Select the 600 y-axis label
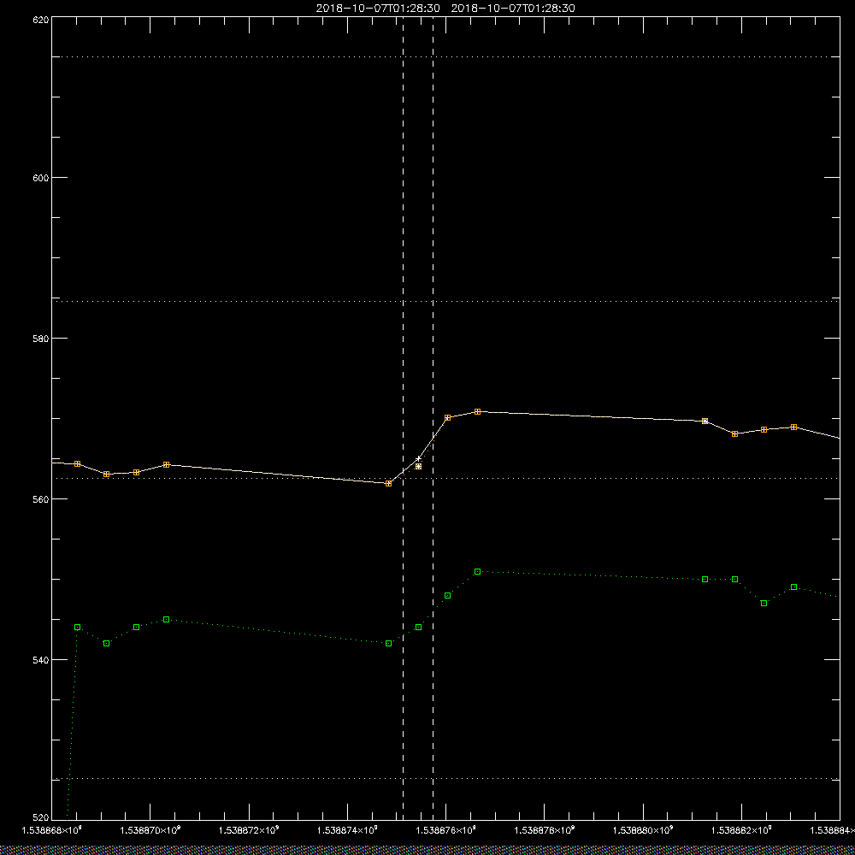The width and height of the screenshot is (855, 855). [x=41, y=178]
